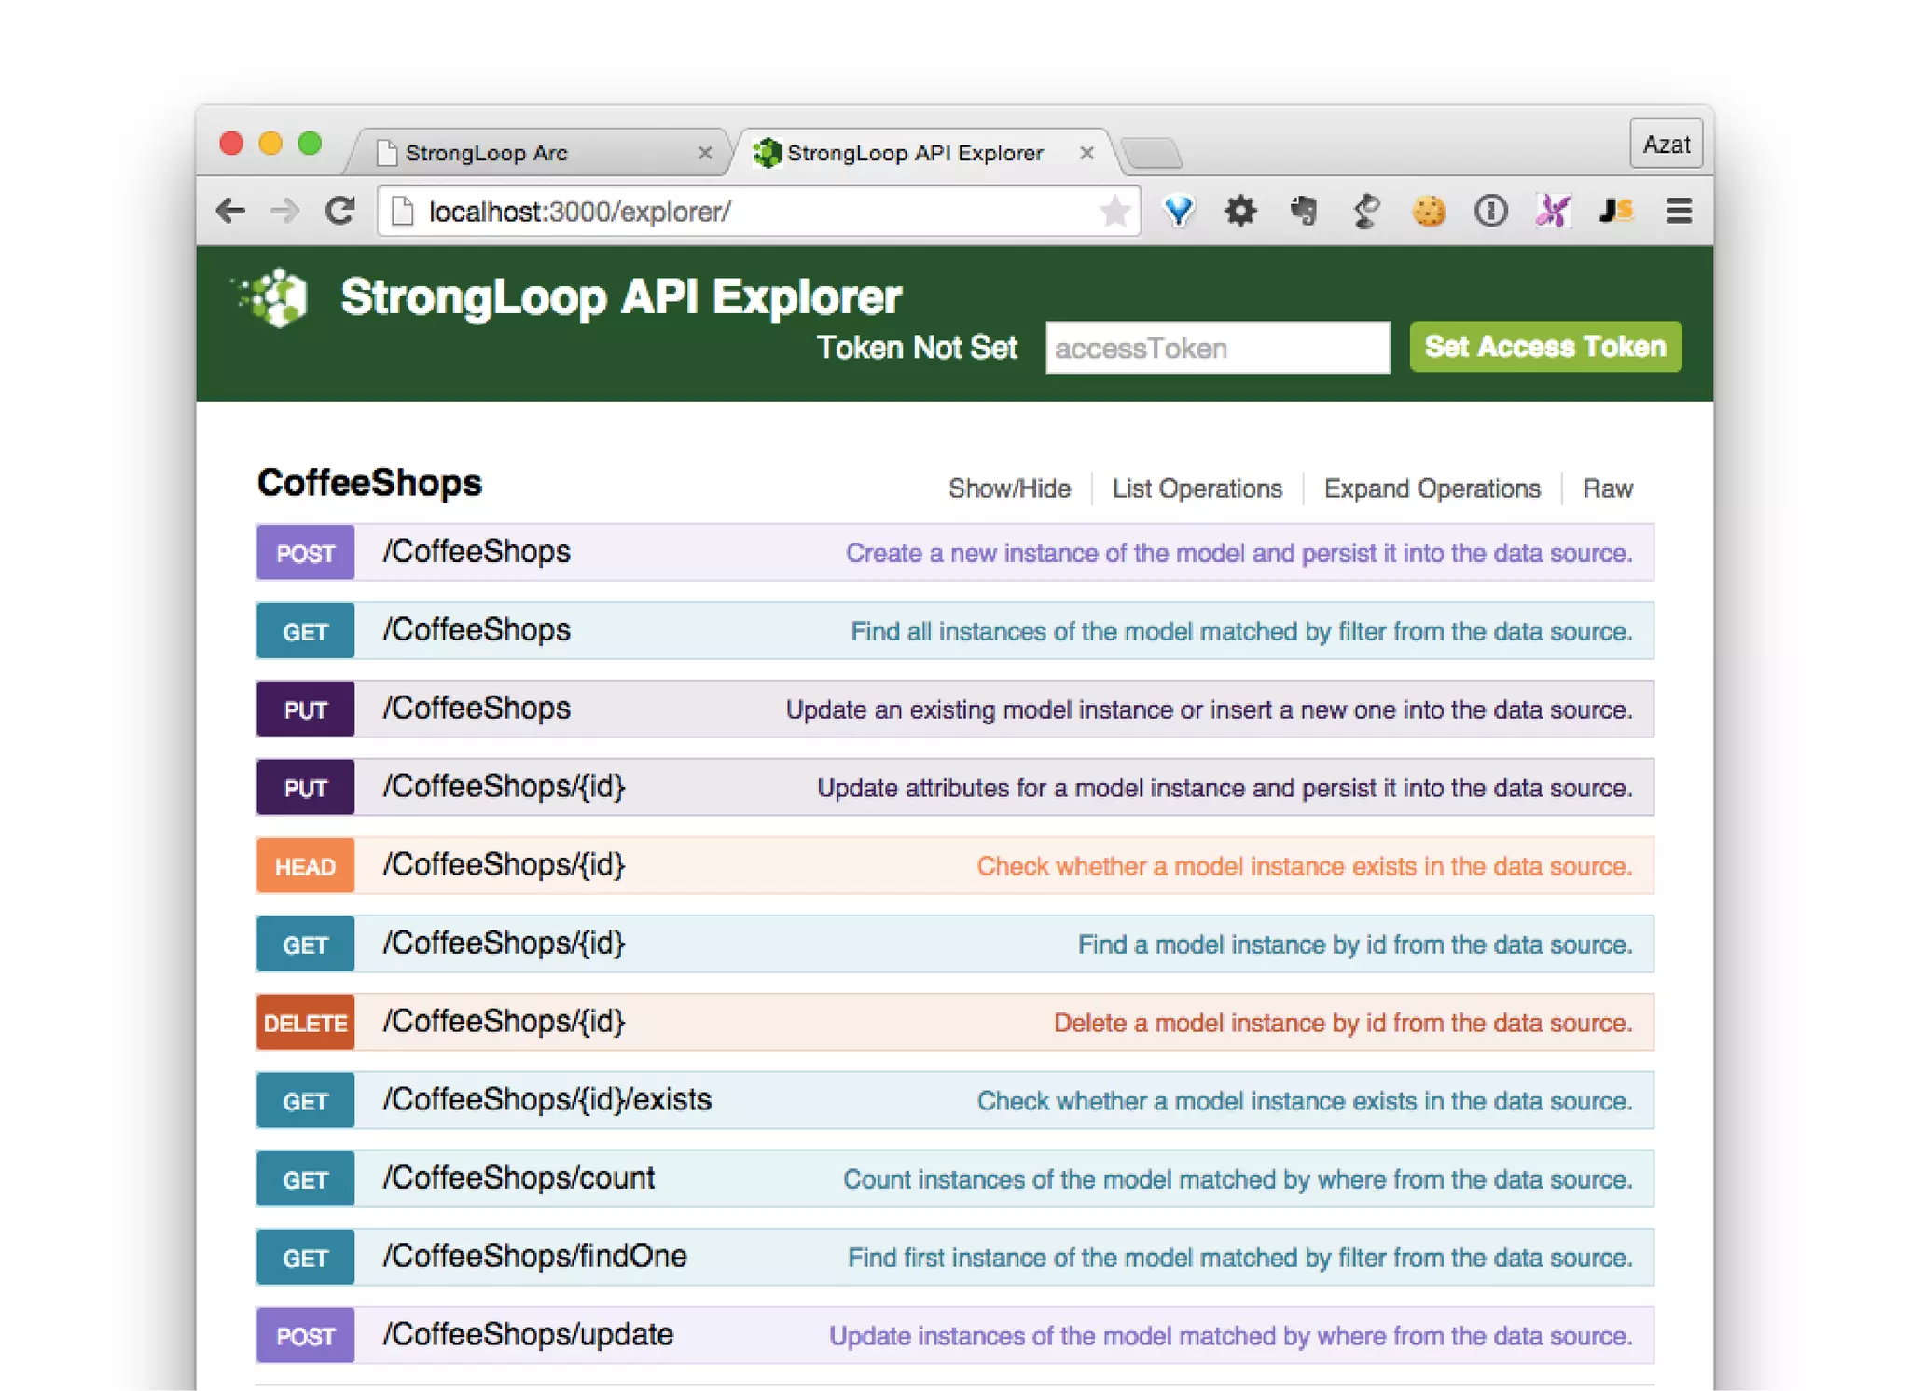1910x1391 pixels.
Task: Go forward with the browser forward arrow
Action: (x=284, y=212)
